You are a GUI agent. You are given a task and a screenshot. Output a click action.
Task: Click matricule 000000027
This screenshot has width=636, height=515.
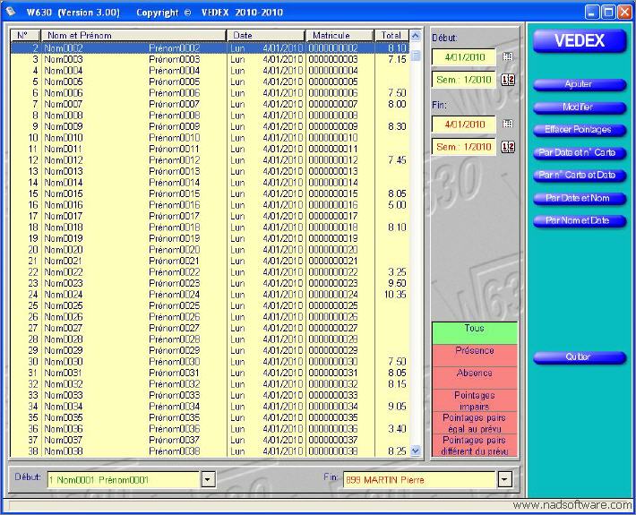coord(333,328)
